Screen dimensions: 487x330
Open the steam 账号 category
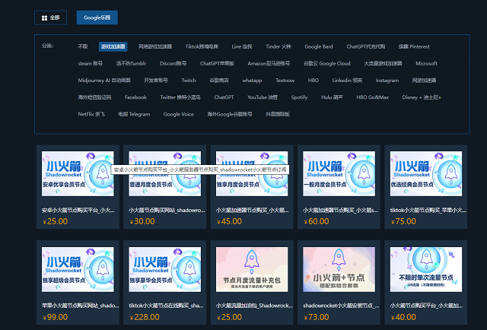[x=90, y=63]
